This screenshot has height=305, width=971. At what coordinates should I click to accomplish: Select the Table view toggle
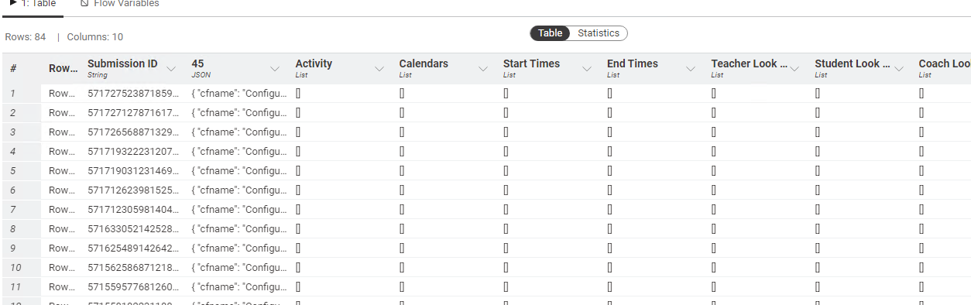pyautogui.click(x=551, y=33)
